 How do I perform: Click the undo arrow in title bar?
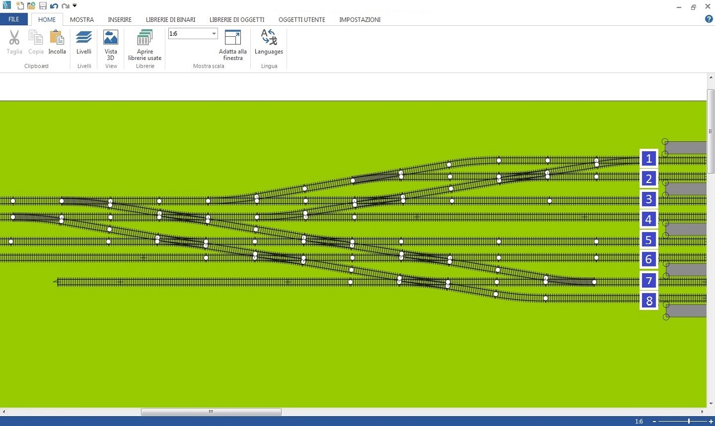[x=54, y=6]
